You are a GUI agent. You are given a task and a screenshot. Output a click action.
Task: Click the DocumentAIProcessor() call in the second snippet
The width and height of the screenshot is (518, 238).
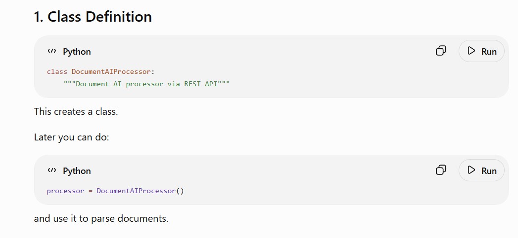(140, 191)
